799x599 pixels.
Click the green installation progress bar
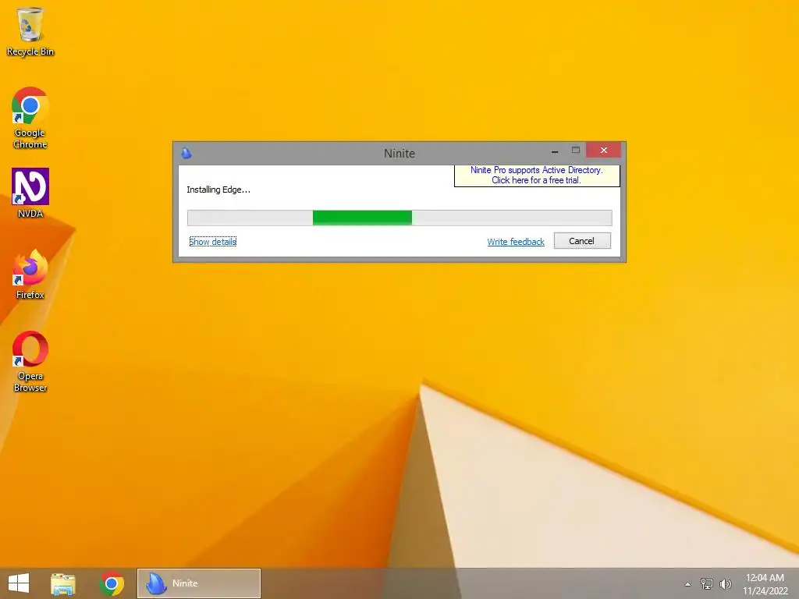tap(399, 218)
